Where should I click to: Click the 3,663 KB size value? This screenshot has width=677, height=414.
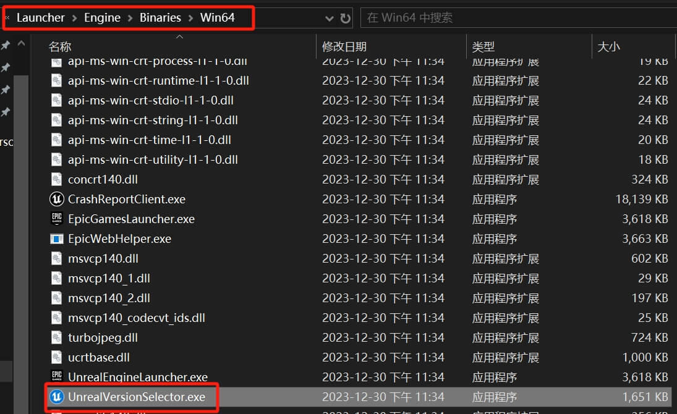645,239
